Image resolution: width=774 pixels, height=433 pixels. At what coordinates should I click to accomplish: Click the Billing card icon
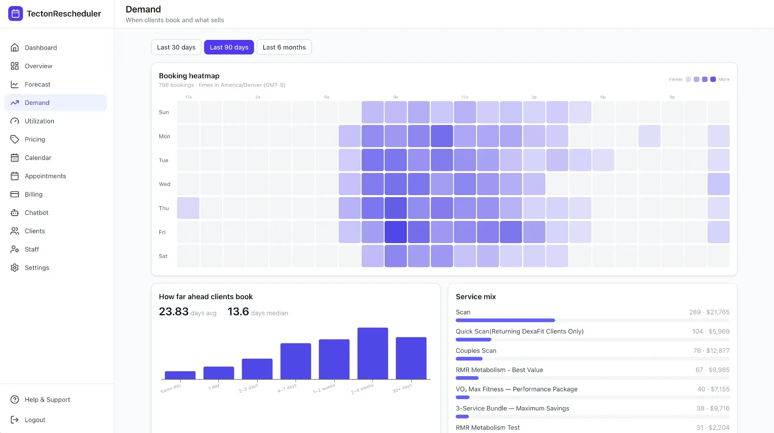[15, 194]
